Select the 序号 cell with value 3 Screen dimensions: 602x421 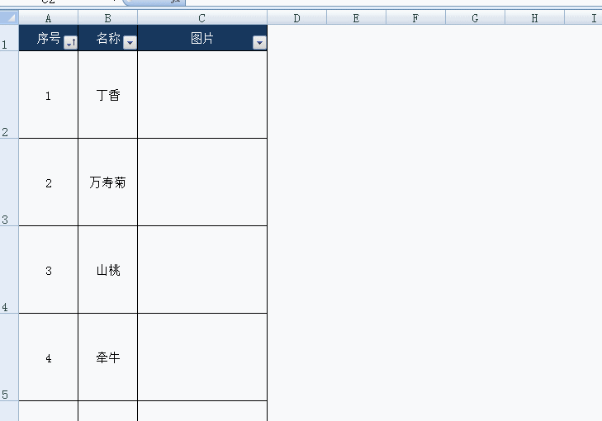49,270
